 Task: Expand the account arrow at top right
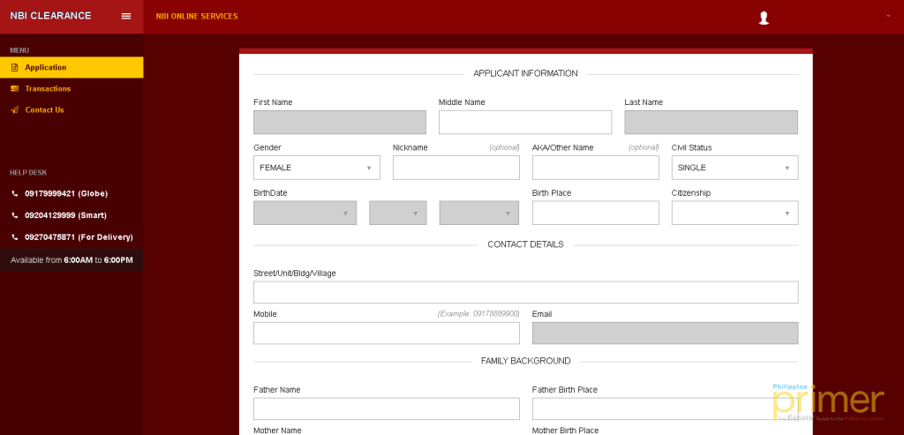888,16
